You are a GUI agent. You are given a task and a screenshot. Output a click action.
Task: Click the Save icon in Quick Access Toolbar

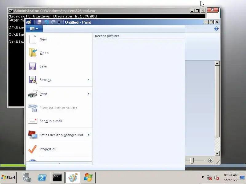coord(39,22)
